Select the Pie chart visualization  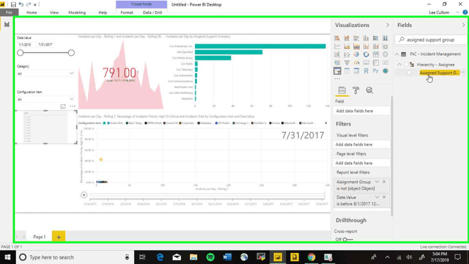coord(356,54)
